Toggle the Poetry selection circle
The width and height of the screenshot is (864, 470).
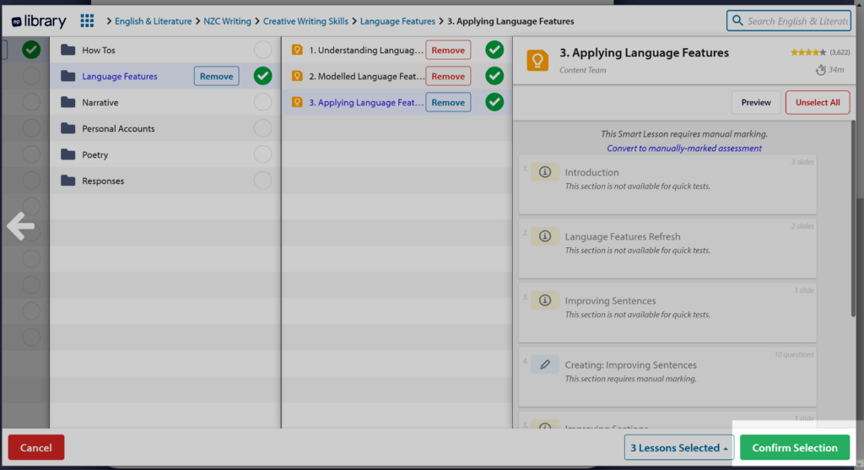tap(263, 154)
